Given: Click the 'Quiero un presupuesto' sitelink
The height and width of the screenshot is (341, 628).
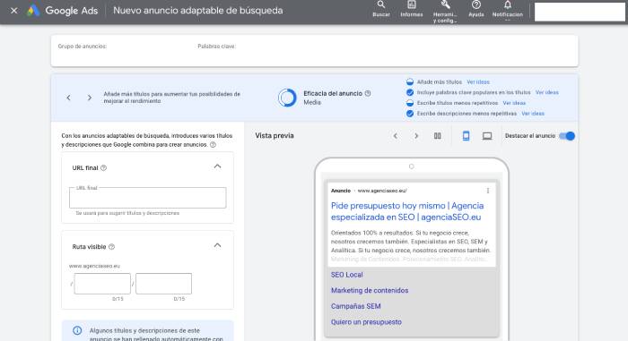Looking at the screenshot, I should coord(366,322).
